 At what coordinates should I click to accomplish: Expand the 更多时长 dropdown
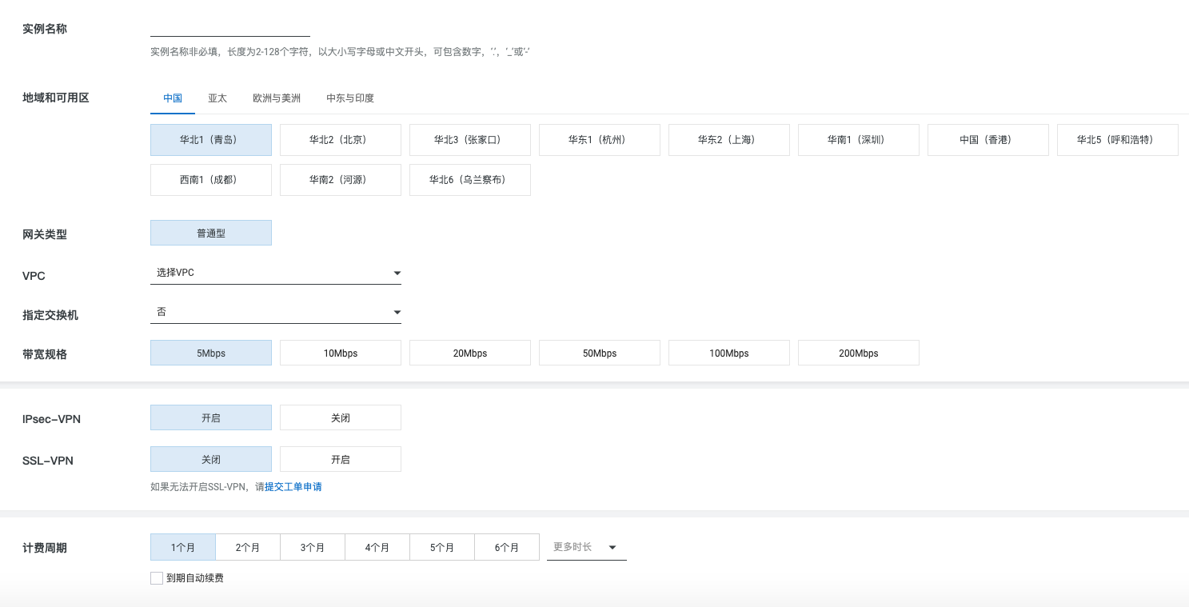pyautogui.click(x=587, y=547)
